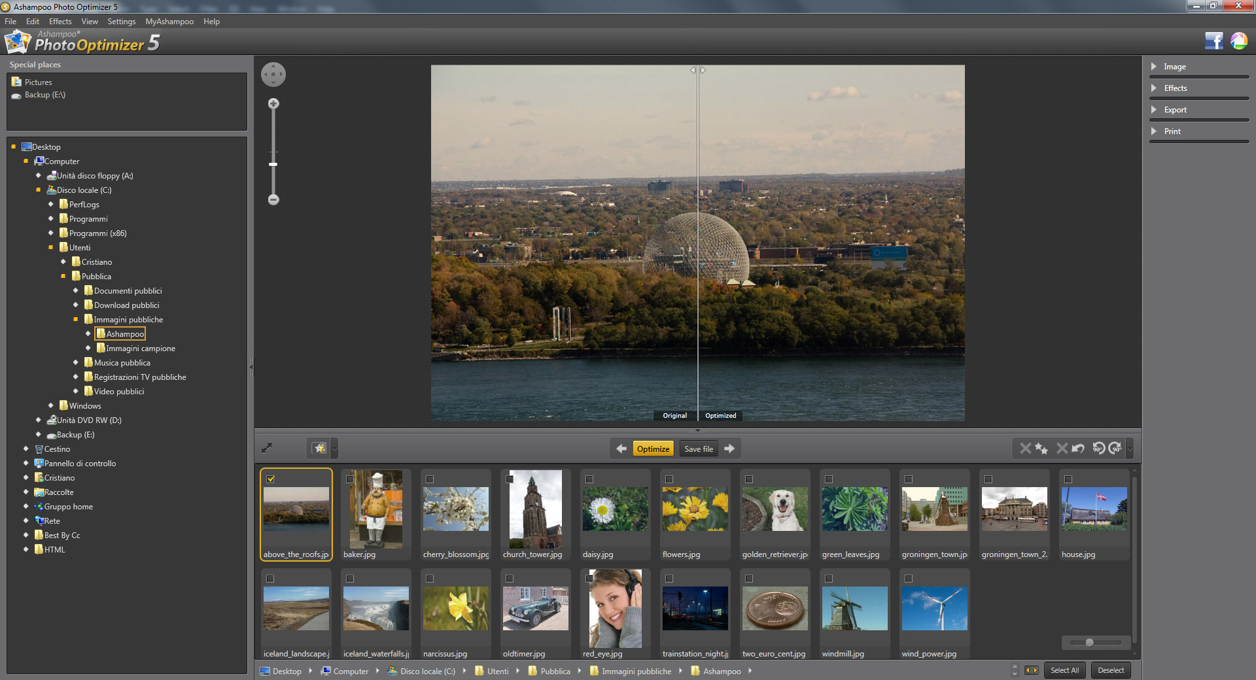The height and width of the screenshot is (680, 1256).
Task: Rotate image 90 degrees clockwise
Action: click(x=1115, y=449)
